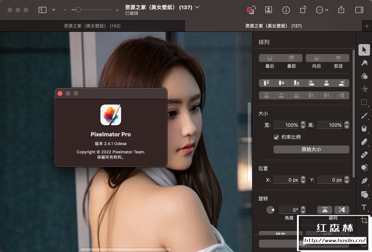Toggle the sidebar layers panel button

click(42, 10)
